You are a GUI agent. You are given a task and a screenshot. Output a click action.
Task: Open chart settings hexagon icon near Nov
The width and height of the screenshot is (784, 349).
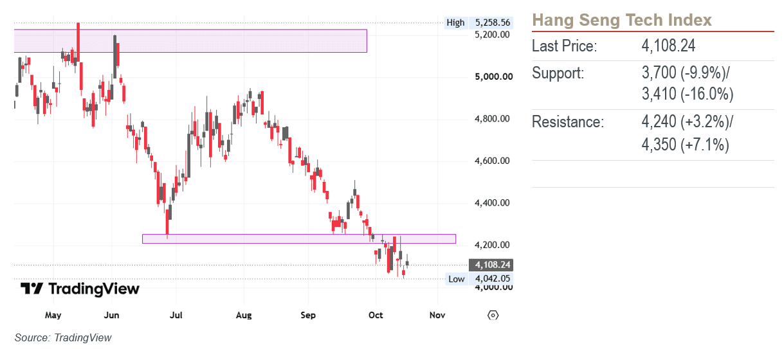(493, 315)
